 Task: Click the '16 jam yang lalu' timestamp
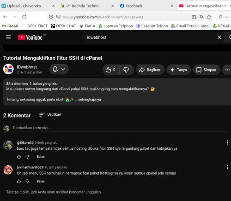coord(56,167)
